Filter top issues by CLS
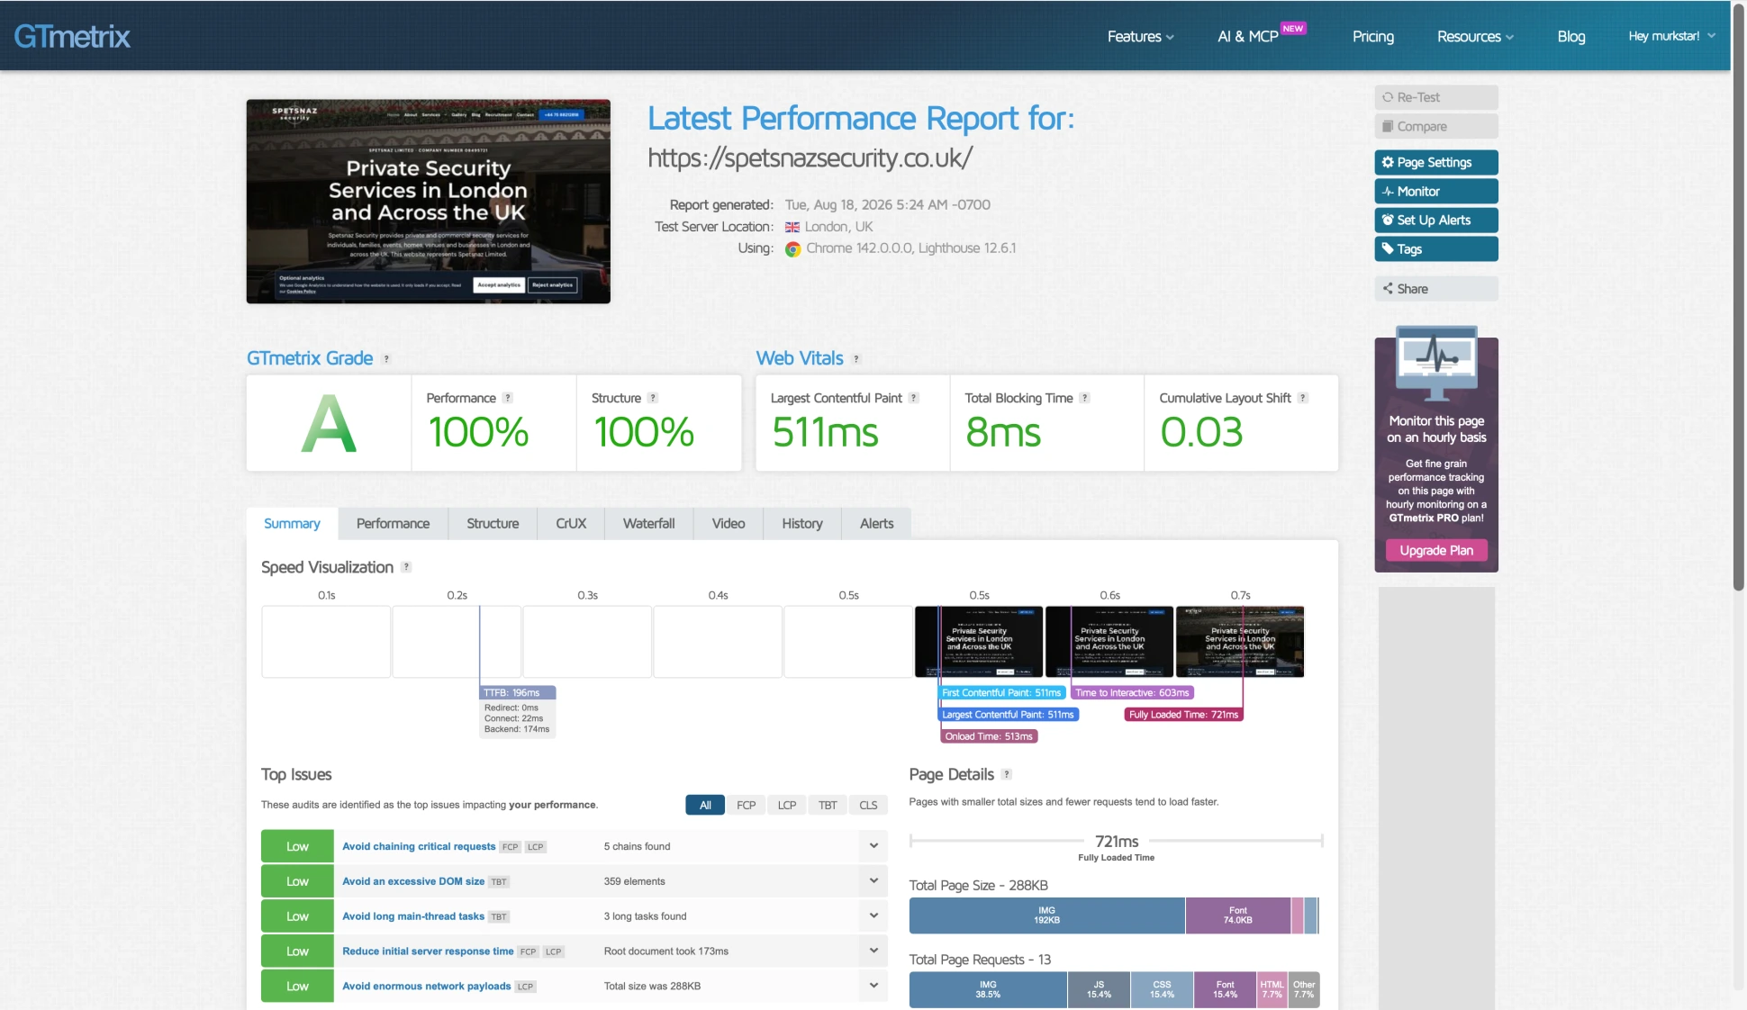Viewport: 1747px width, 1010px height. (868, 805)
